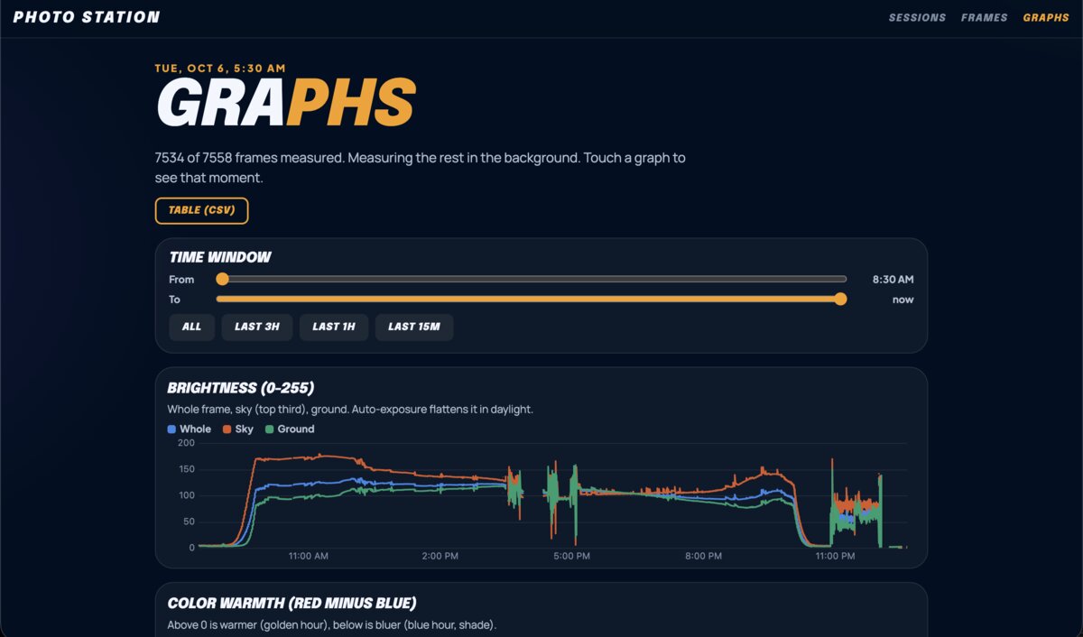Click the Brightness (0-255) heading

pyautogui.click(x=241, y=388)
